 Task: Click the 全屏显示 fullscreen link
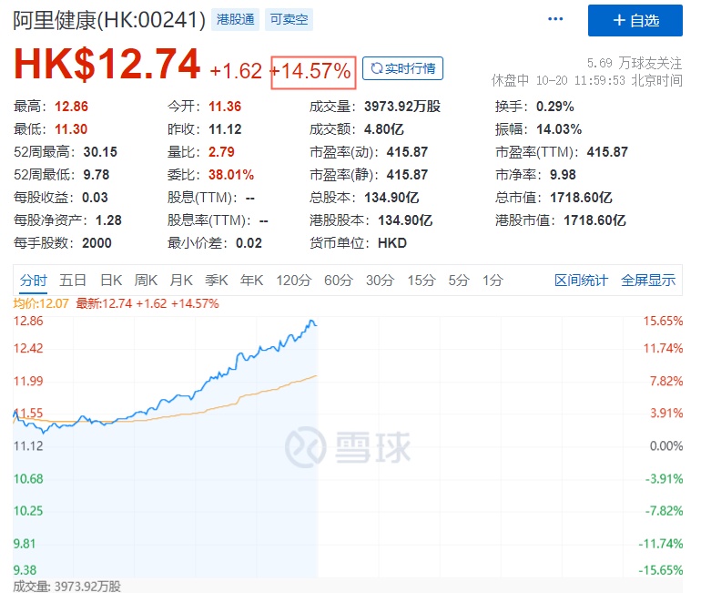[x=648, y=281]
